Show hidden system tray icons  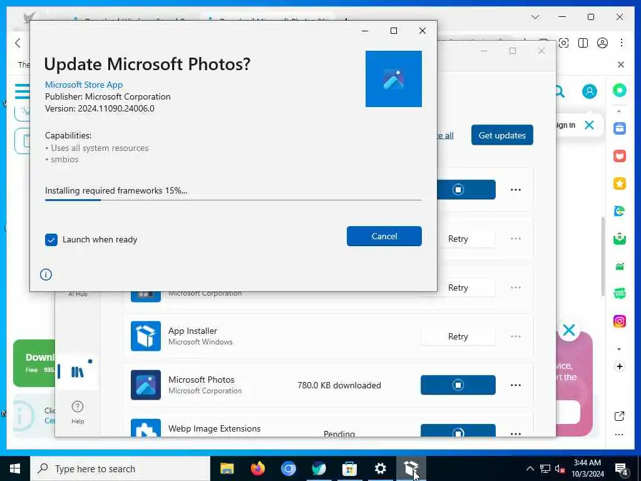point(530,468)
